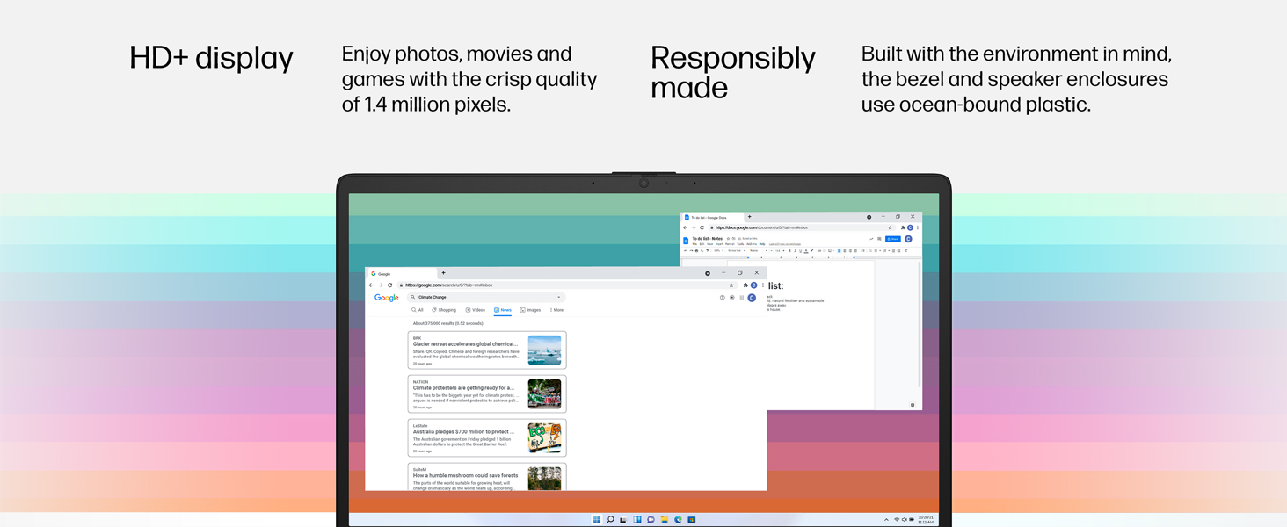Switch to the Videos results tab
This screenshot has height=527, width=1287.
pyautogui.click(x=476, y=310)
